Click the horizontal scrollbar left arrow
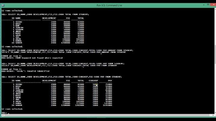Image resolution: width=216 pixels, height=121 pixels. [3, 115]
